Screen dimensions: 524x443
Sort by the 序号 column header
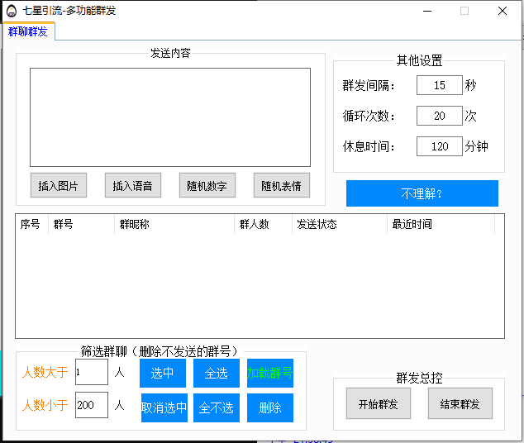click(32, 224)
